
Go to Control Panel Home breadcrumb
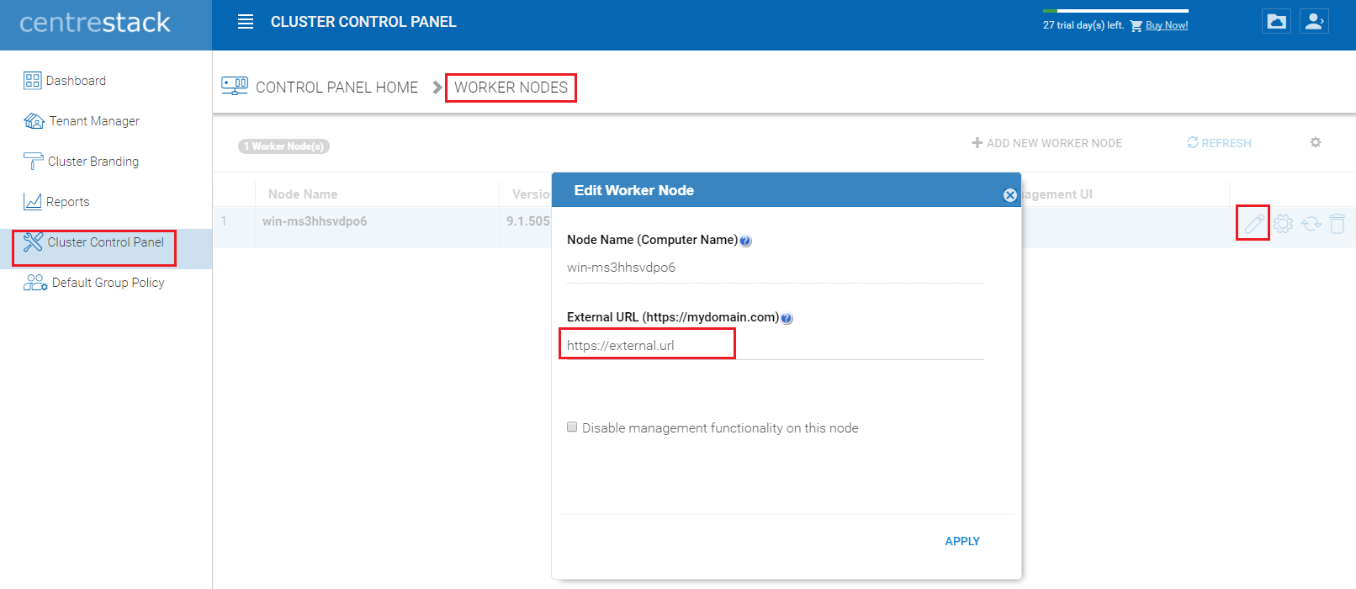(336, 88)
